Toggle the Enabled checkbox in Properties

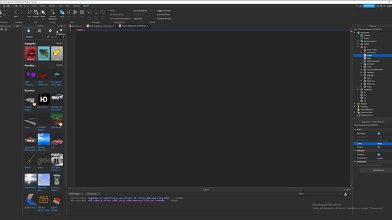click(x=379, y=155)
